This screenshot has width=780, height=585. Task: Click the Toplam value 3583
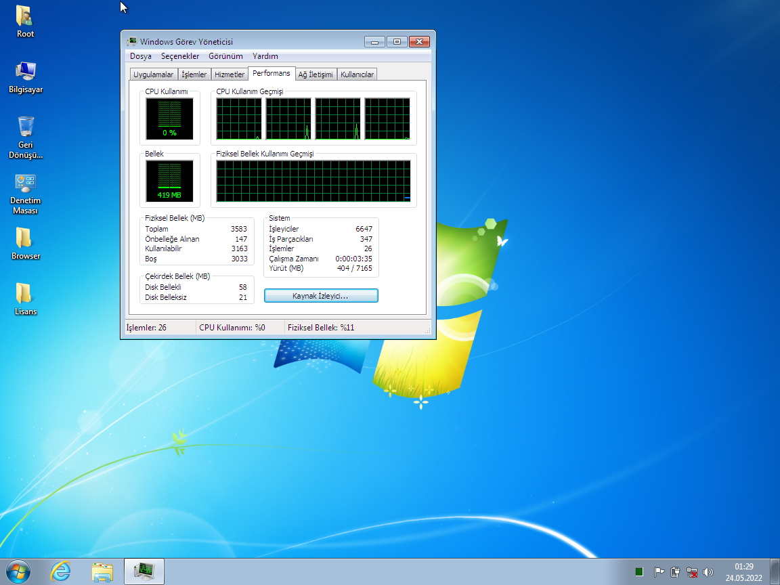pos(239,229)
